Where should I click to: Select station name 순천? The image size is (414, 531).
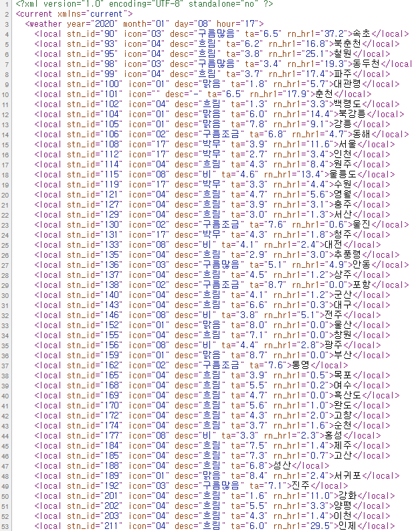(343, 426)
